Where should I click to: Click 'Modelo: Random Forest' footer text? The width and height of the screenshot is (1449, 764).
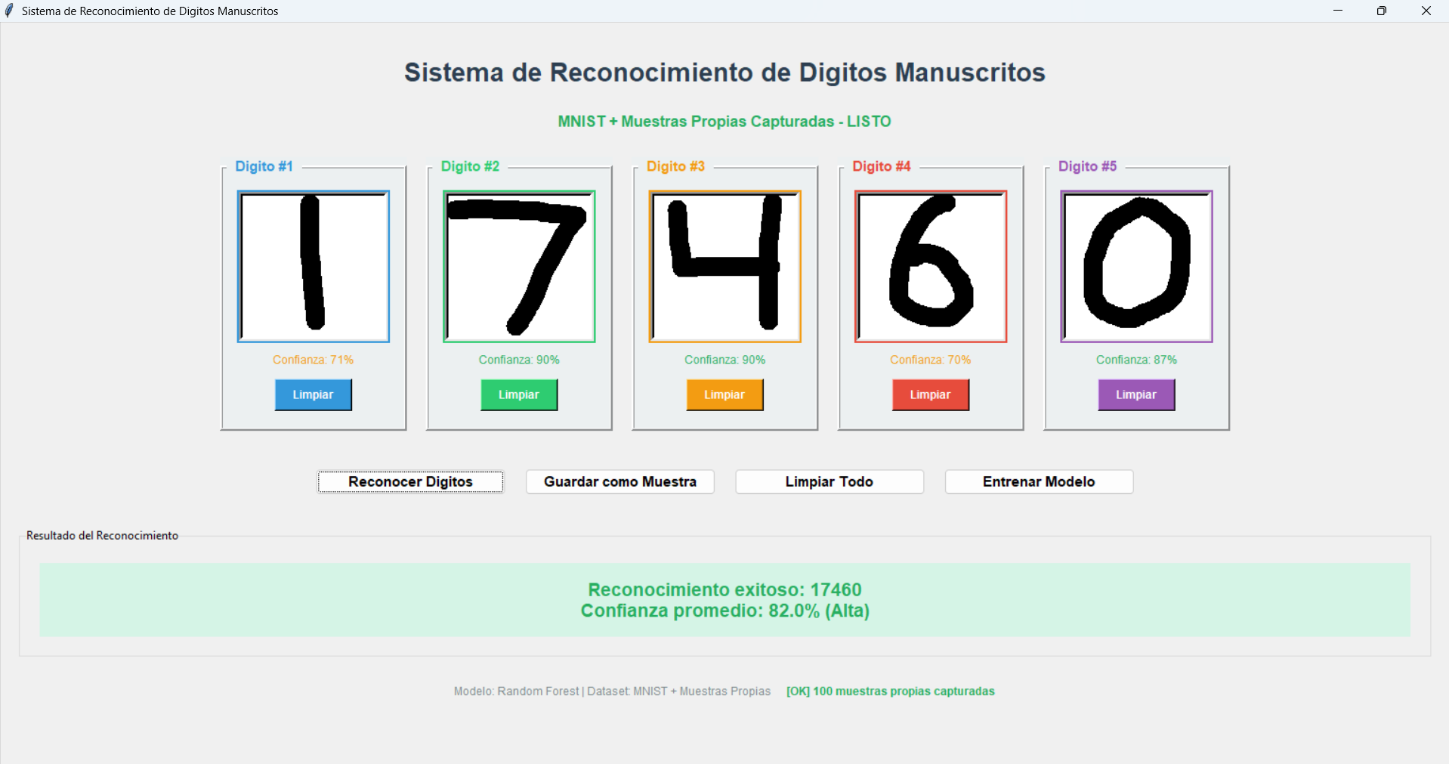tap(516, 691)
